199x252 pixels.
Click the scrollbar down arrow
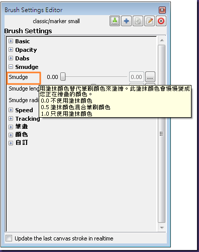point(162,227)
